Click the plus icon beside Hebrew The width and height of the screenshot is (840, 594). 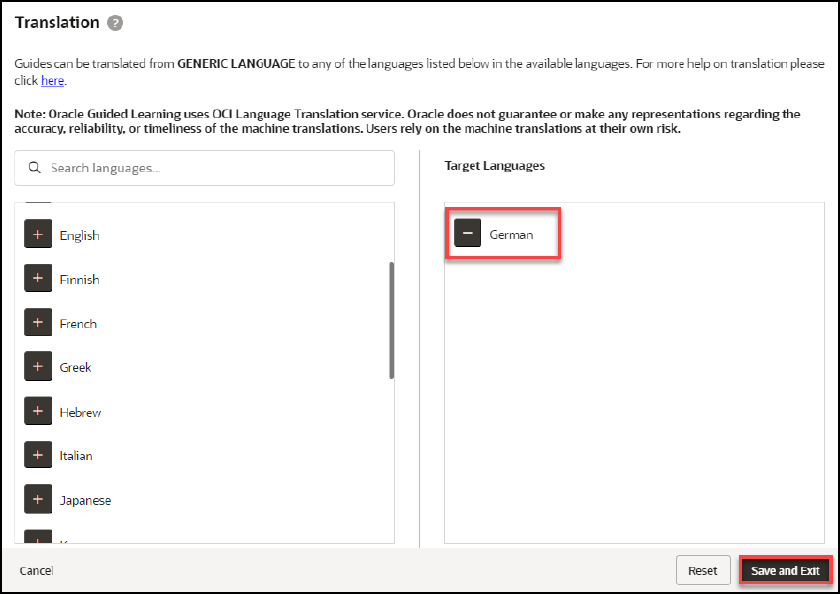pos(38,411)
